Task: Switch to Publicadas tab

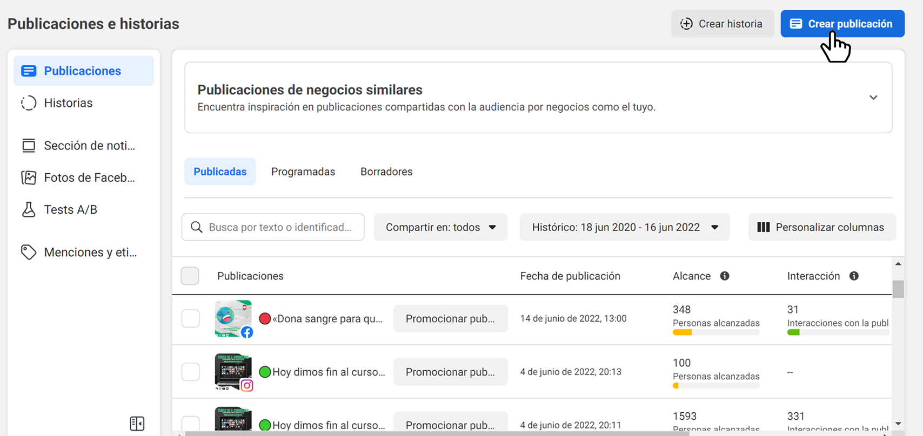Action: click(x=220, y=172)
